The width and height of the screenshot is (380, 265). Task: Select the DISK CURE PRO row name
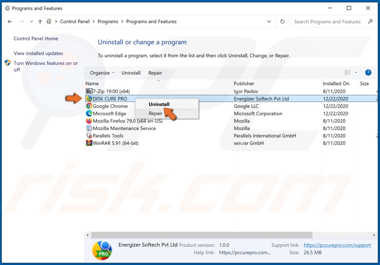[110, 98]
